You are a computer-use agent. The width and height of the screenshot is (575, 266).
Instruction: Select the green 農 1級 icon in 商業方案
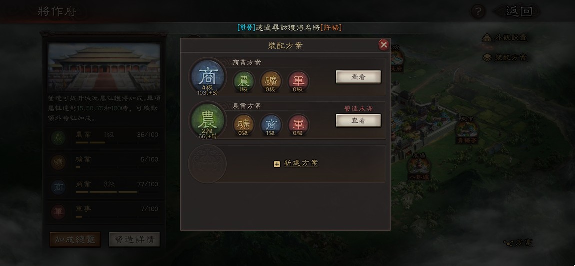pyautogui.click(x=244, y=81)
